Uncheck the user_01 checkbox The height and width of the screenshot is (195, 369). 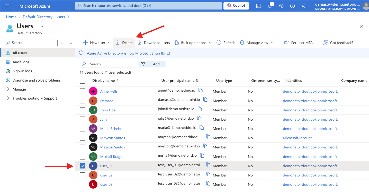pyautogui.click(x=83, y=166)
